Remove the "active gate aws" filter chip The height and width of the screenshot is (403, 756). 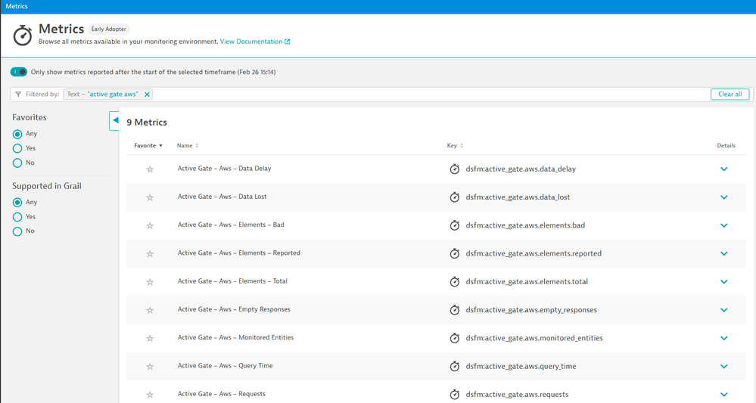pyautogui.click(x=148, y=95)
